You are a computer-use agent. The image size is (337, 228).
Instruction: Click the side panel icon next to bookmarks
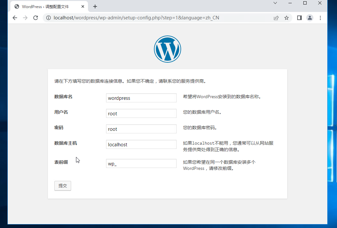299,18
